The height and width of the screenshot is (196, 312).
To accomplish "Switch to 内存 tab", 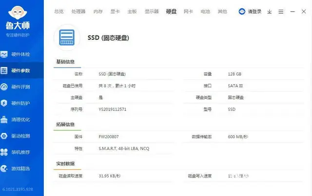I will point(98,12).
